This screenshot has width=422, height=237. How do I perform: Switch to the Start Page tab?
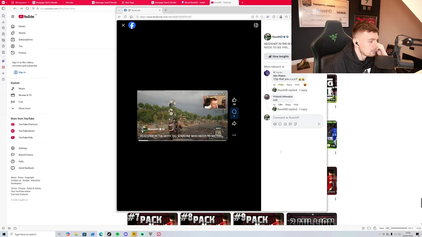pyautogui.click(x=129, y=3)
